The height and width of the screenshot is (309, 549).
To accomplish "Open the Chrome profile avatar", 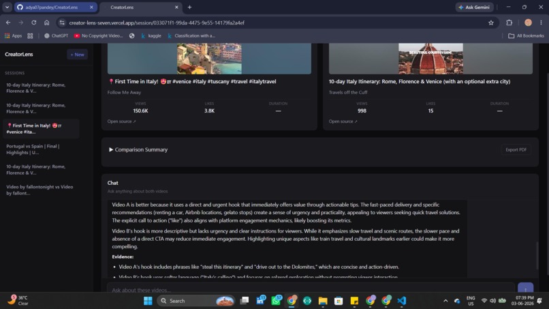I will click(528, 23).
